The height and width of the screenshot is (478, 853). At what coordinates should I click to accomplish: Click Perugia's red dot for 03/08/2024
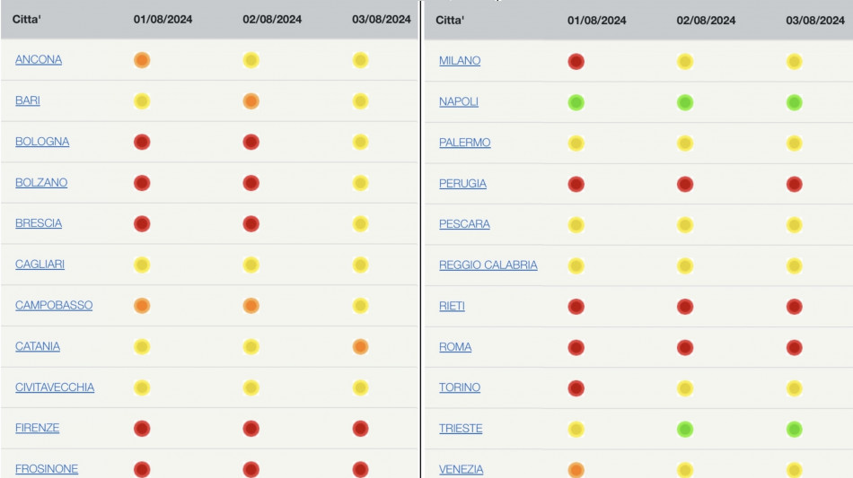794,184
